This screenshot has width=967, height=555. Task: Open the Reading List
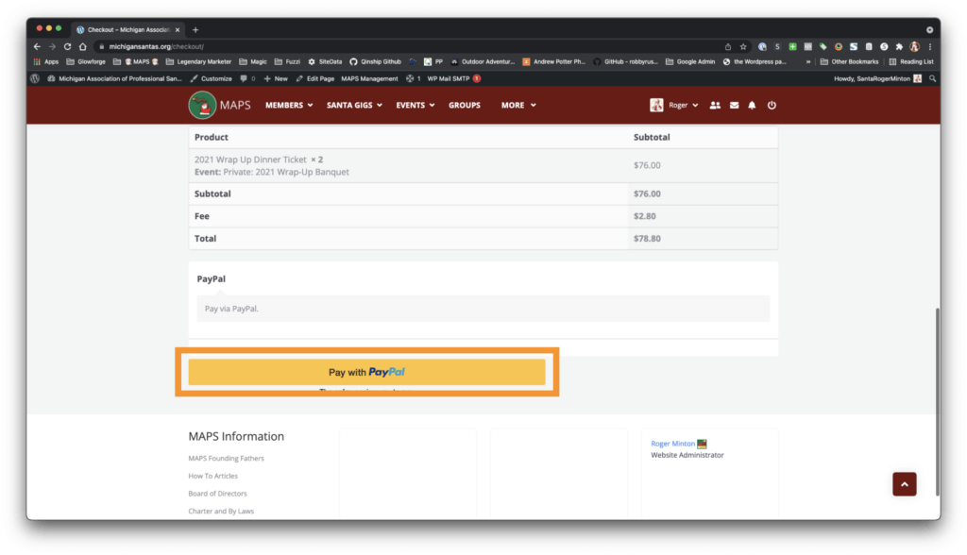(911, 61)
